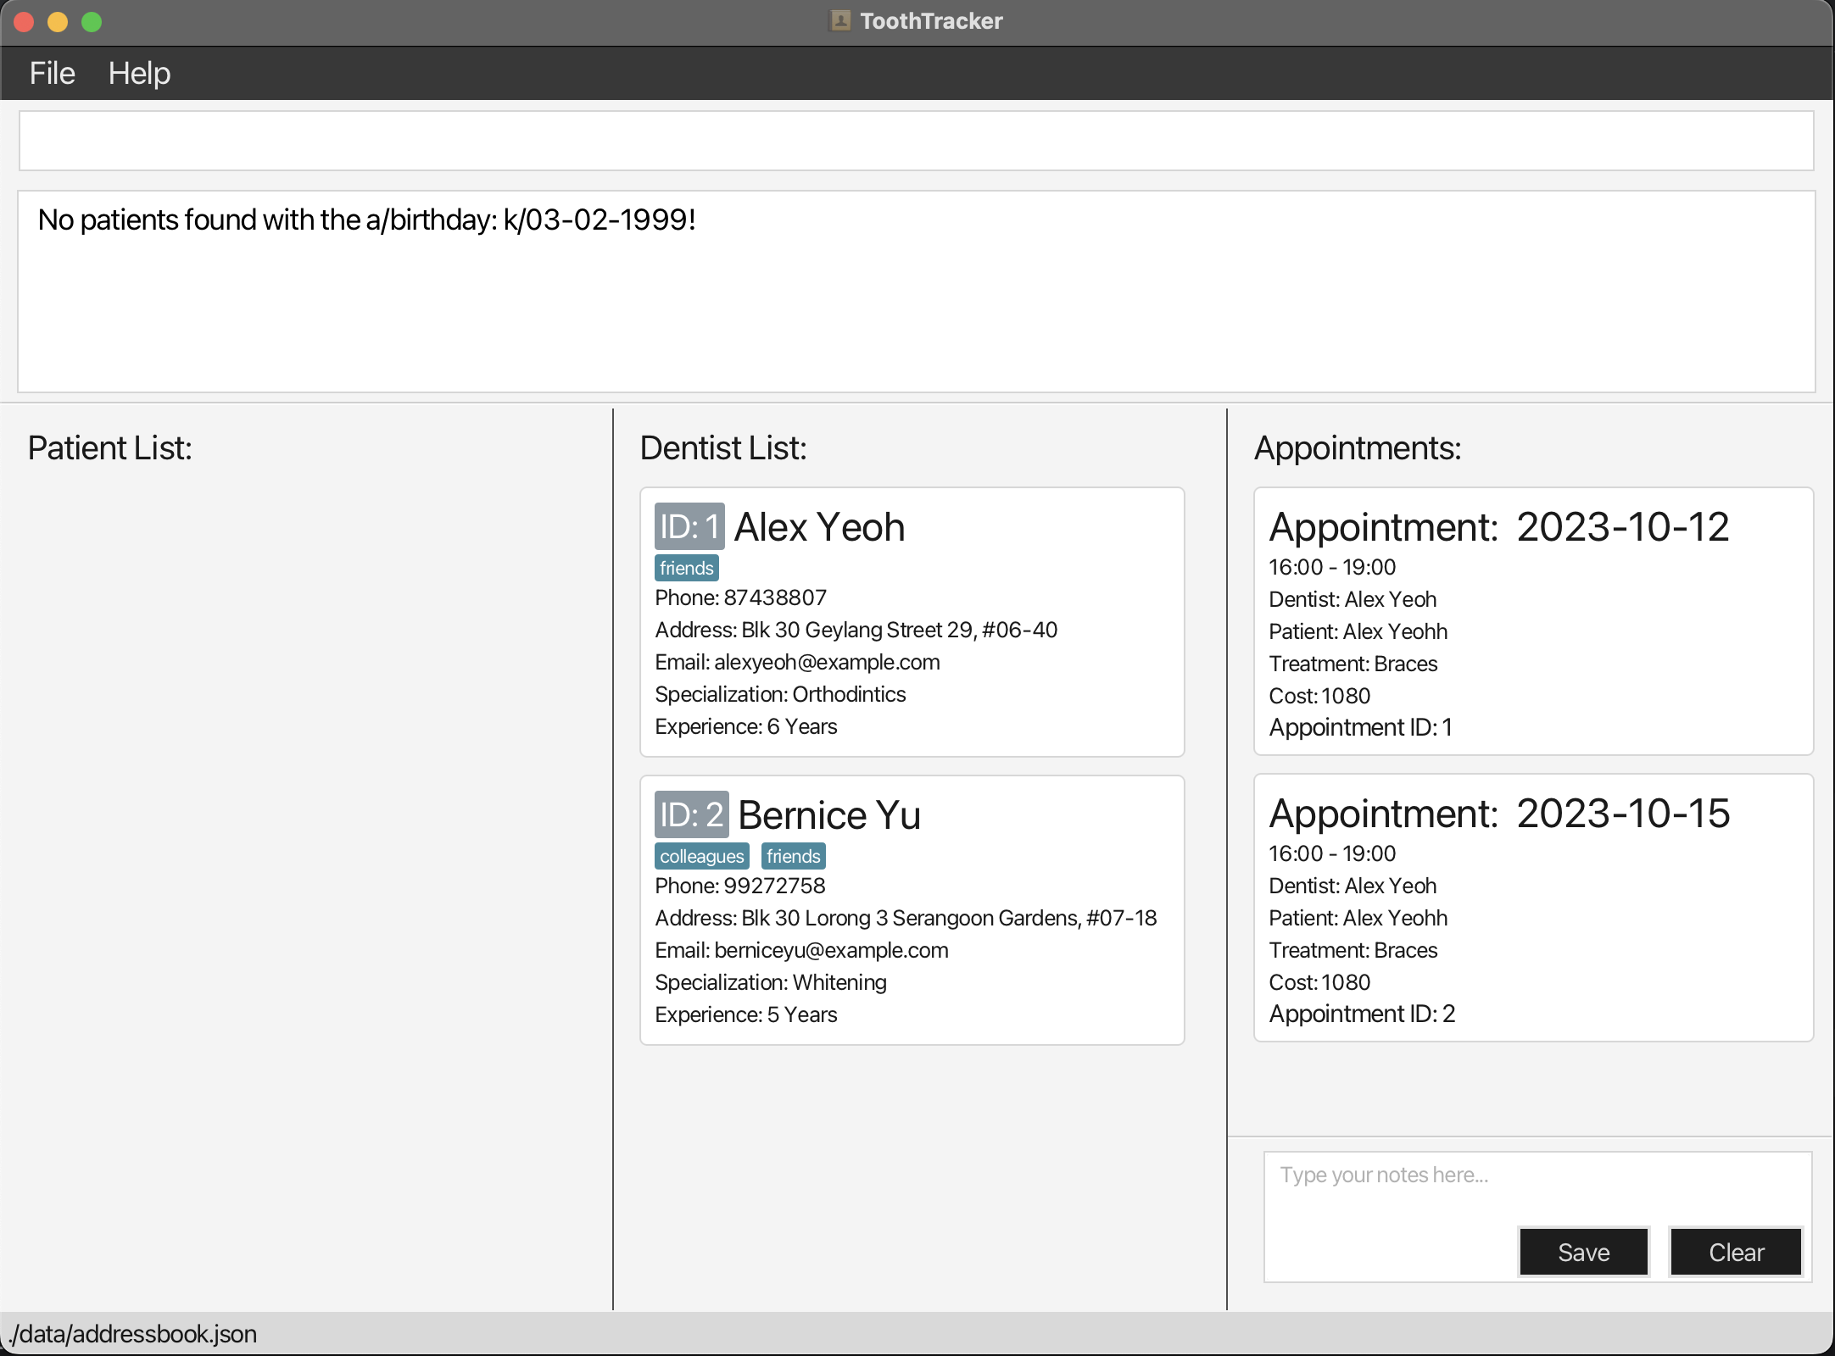The width and height of the screenshot is (1835, 1356).
Task: Open the Help menu
Action: [x=139, y=74]
